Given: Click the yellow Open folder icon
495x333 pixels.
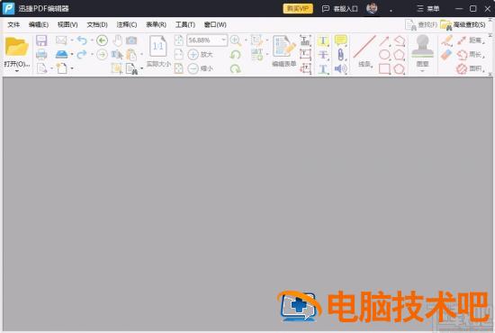Looking at the screenshot, I should (x=17, y=47).
